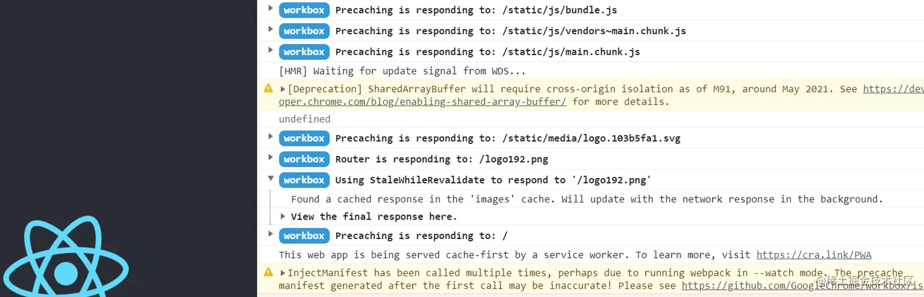Expand the logo.103b5fa1.svg precaching entry
The width and height of the screenshot is (924, 297).
270,136
